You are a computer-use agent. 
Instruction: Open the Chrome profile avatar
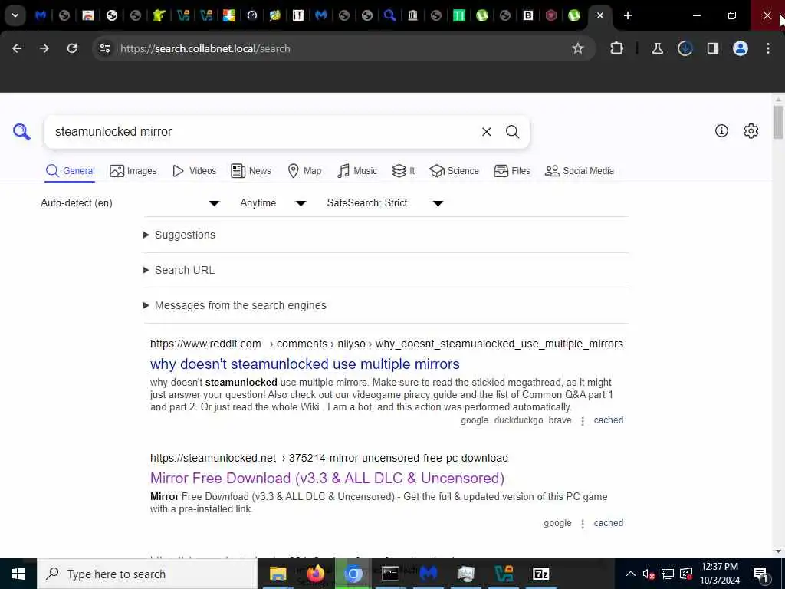tap(740, 48)
